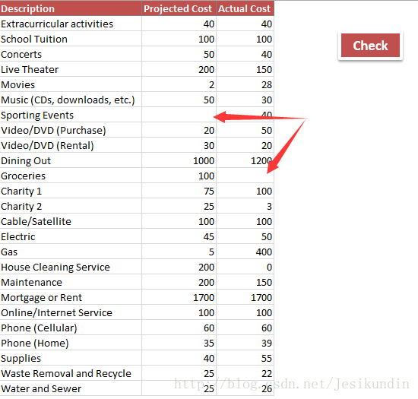Select the Online/Internet Service cell
Screen dimensions: 418x399
tap(71, 312)
